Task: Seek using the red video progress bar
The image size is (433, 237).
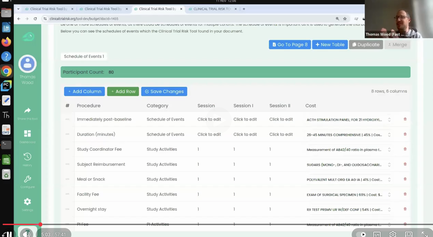Action: (x=20, y=224)
